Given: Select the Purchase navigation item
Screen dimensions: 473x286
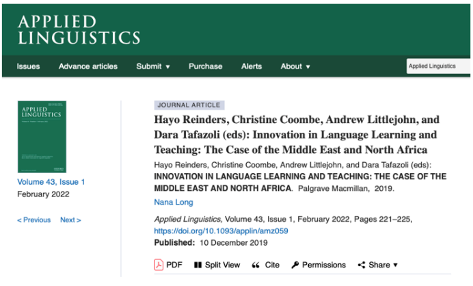Looking at the screenshot, I should pos(205,66).
